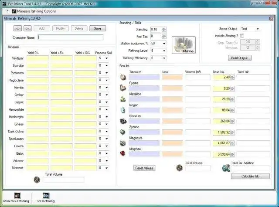Click the Minerals Total Volume ore icon

tap(37, 180)
